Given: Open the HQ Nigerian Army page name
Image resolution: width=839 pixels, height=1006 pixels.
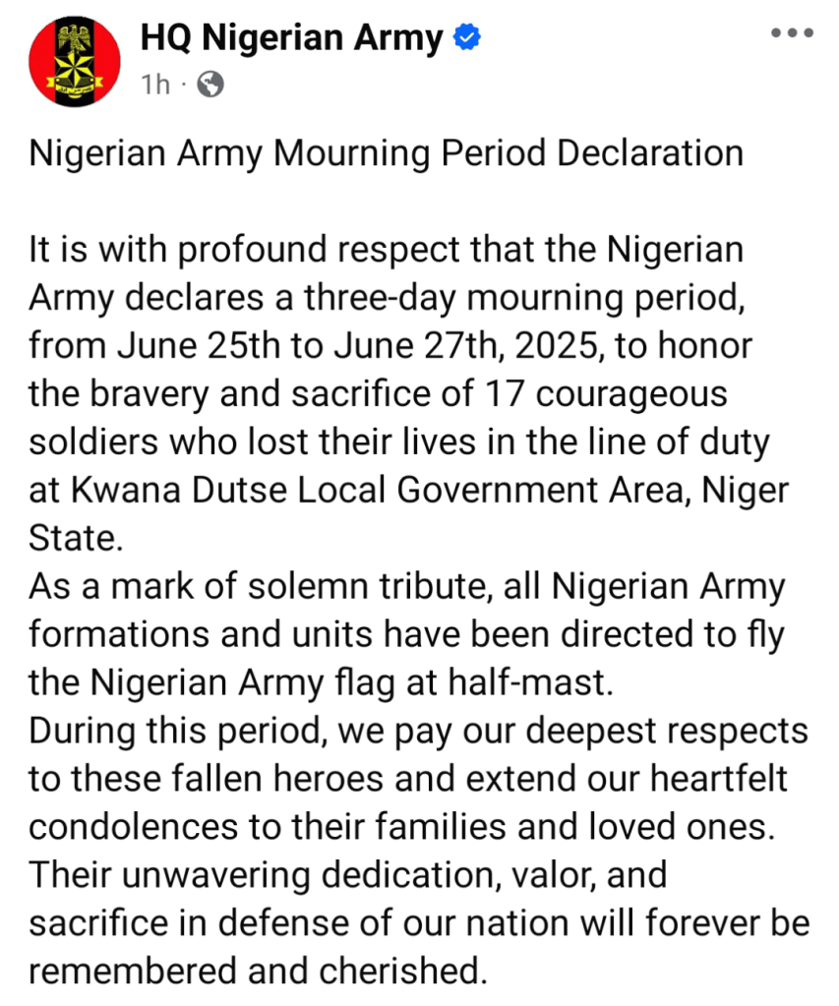Looking at the screenshot, I should [x=291, y=38].
